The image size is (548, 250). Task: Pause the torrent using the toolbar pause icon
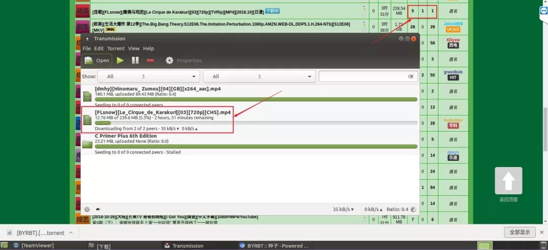(135, 60)
